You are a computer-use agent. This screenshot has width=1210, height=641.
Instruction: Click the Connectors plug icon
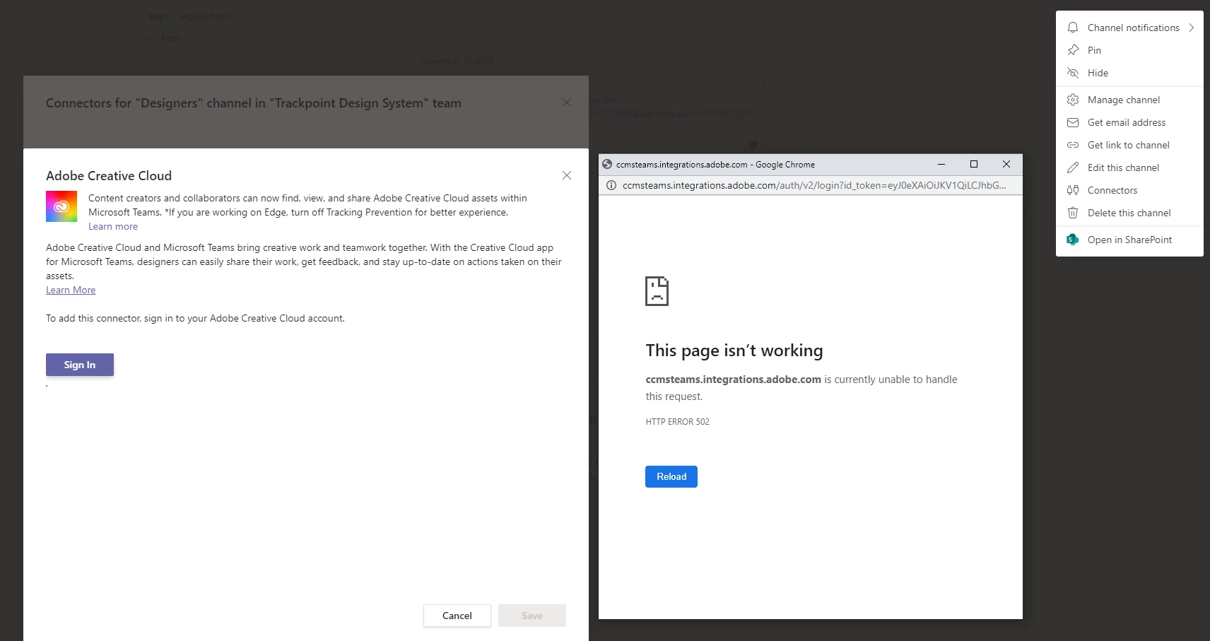tap(1073, 190)
